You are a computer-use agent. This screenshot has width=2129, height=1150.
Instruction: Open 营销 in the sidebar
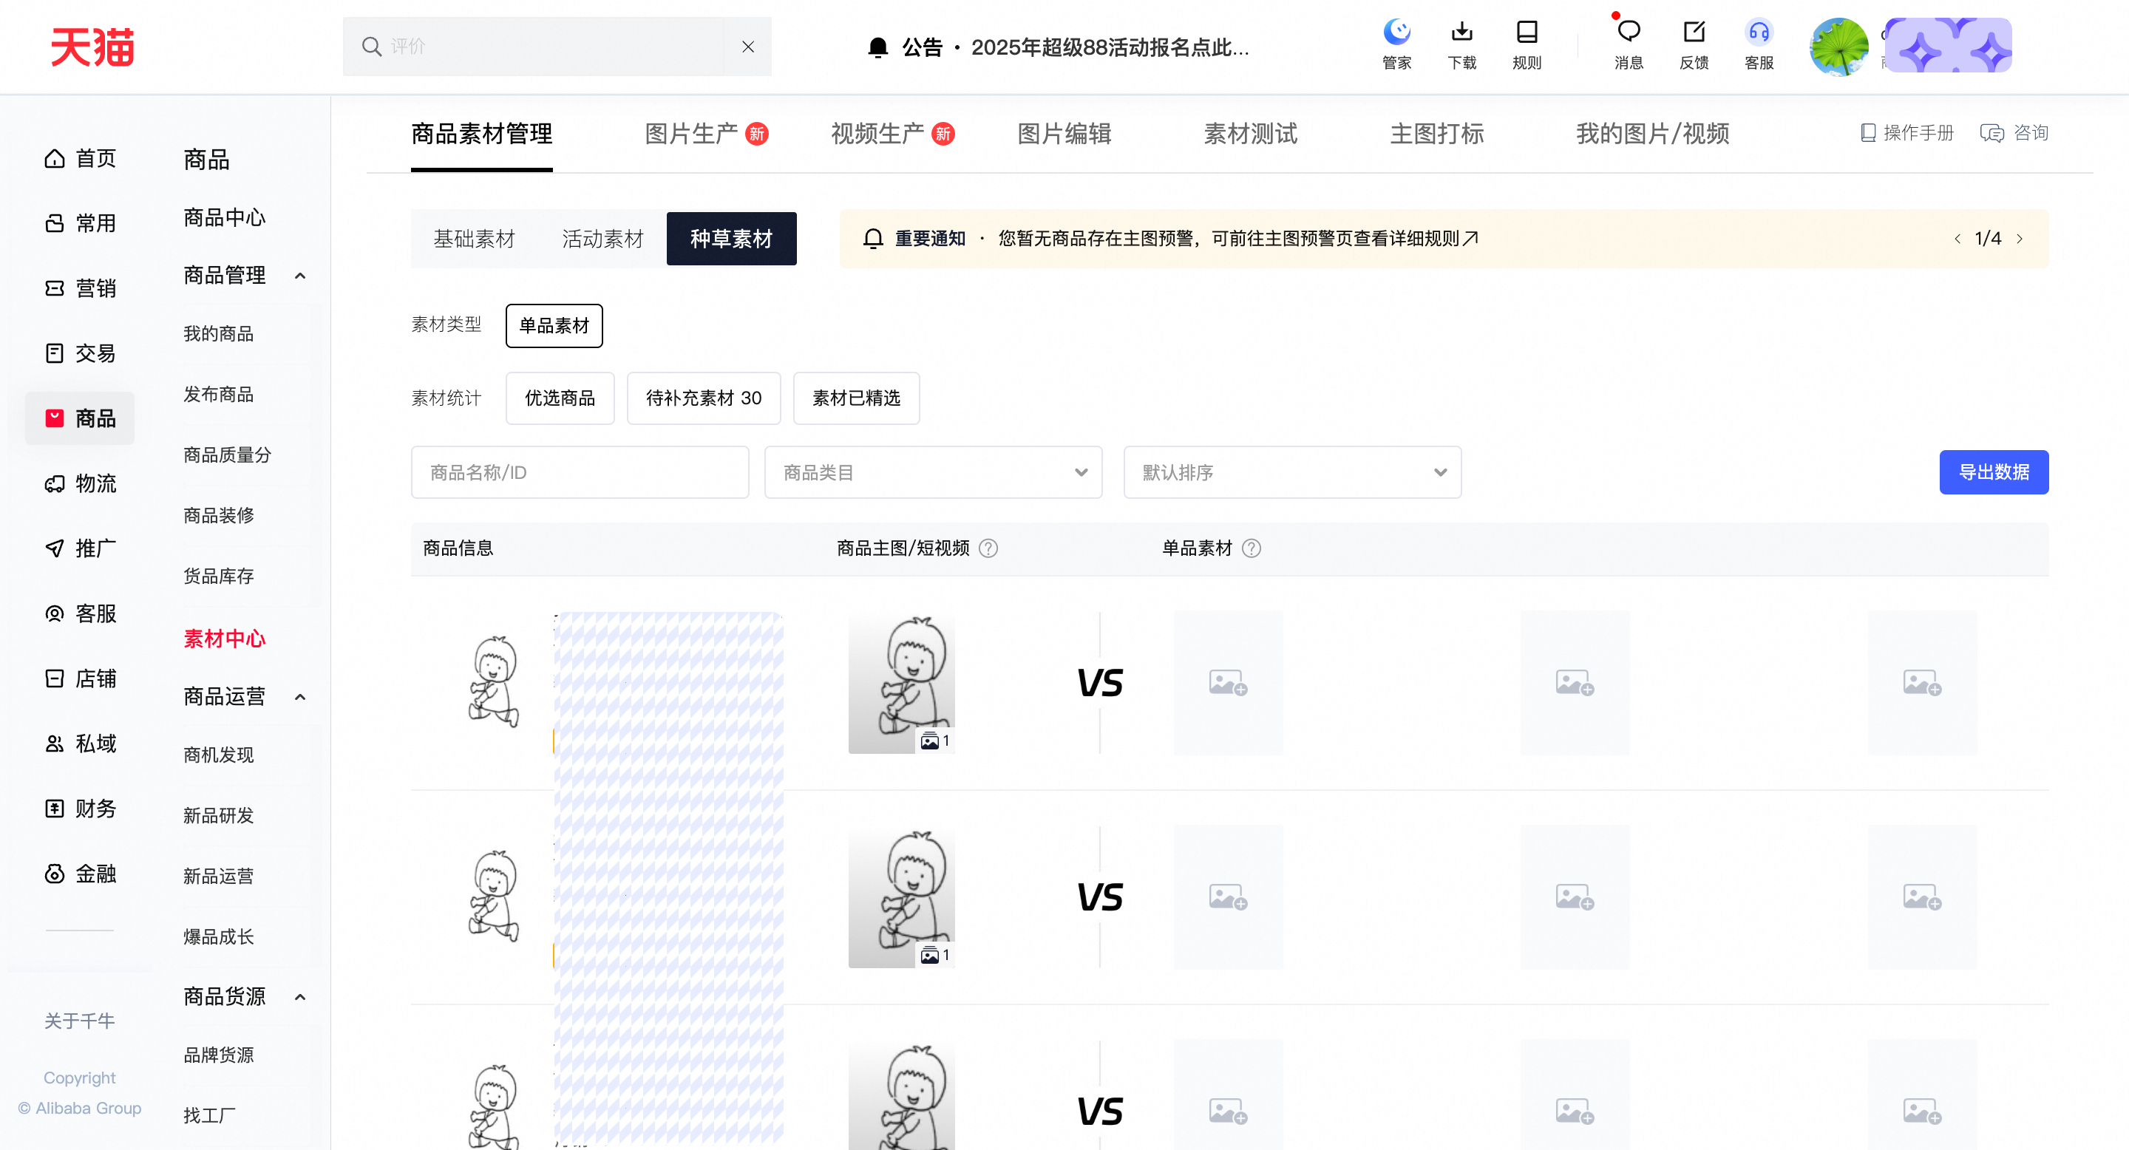tap(79, 288)
